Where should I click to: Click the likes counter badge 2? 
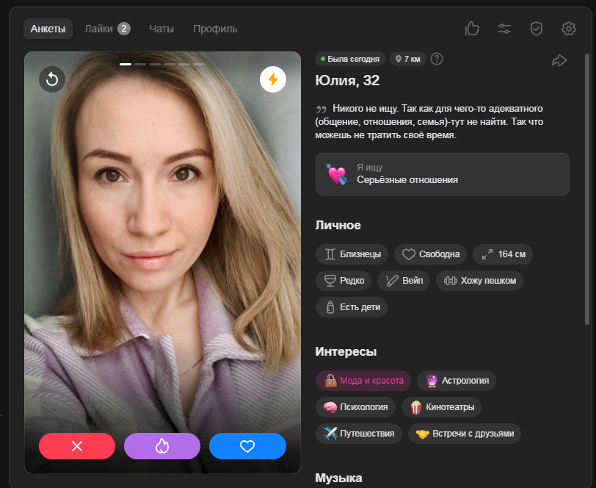click(x=124, y=29)
